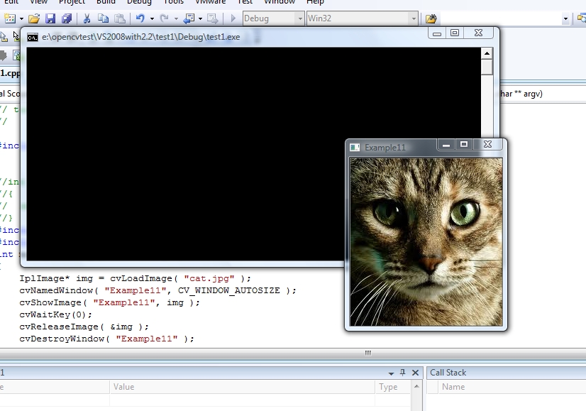Close the bottom-left debug panel
This screenshot has height=411, width=586.
(x=415, y=373)
